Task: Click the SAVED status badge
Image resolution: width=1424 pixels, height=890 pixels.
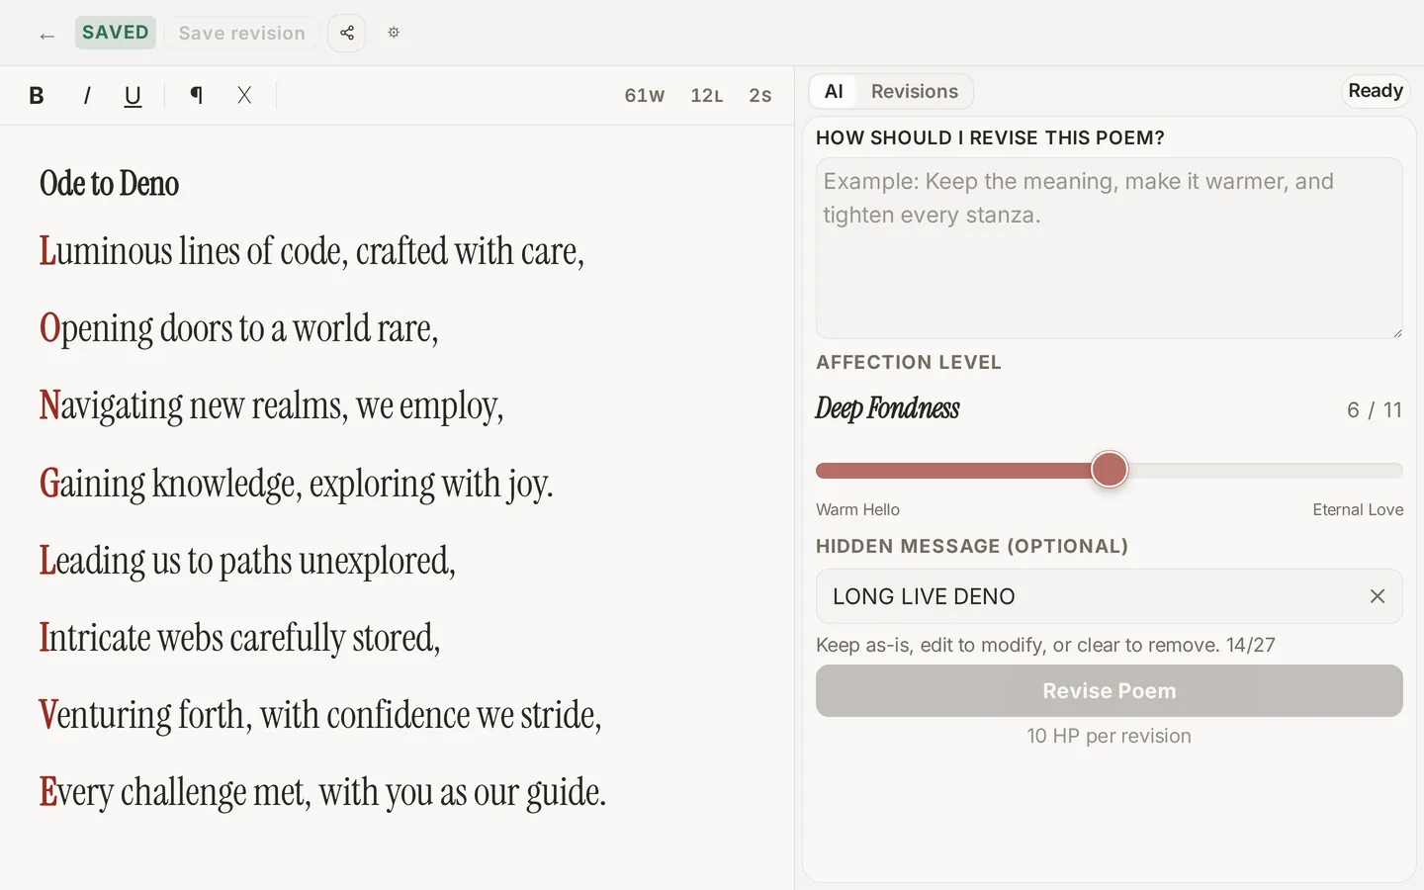Action: (x=116, y=33)
